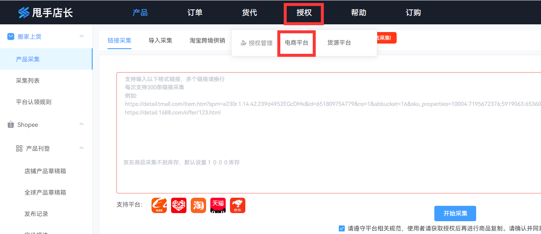Click the Pinduoduo heart platform icon
This screenshot has width=541, height=234.
[x=179, y=205]
